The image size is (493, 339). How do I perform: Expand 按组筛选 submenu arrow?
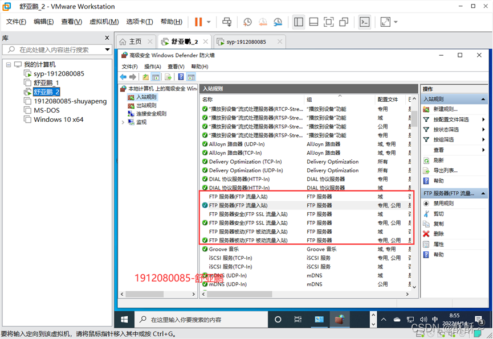tap(483, 139)
